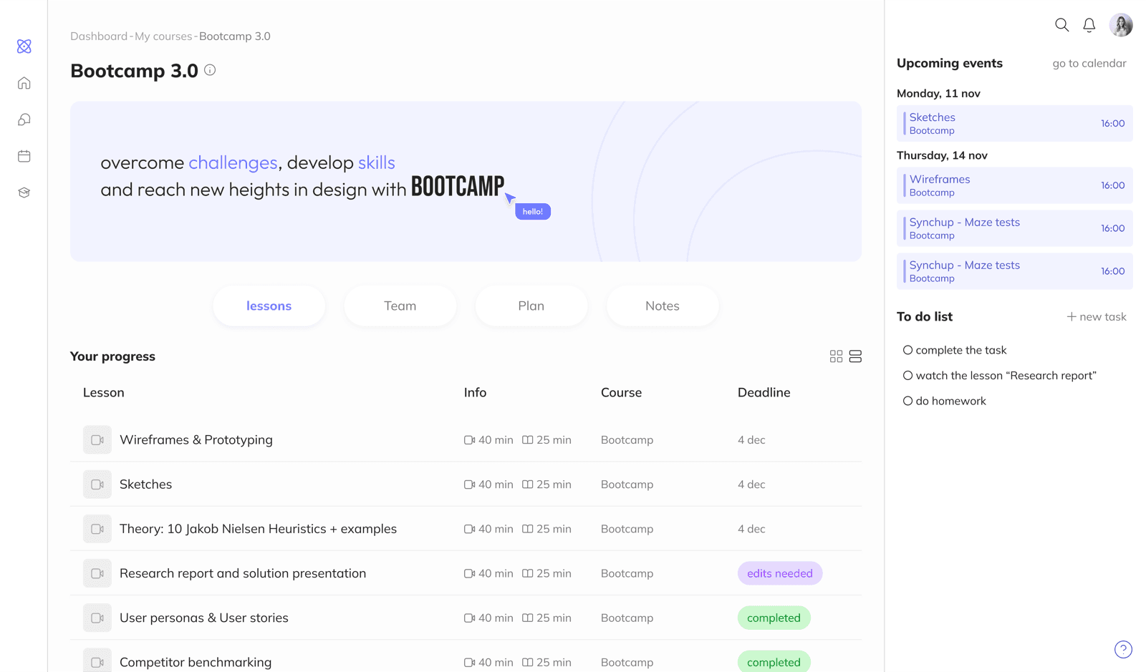Click video icon for Research report lesson
The height and width of the screenshot is (672, 1146).
point(97,573)
